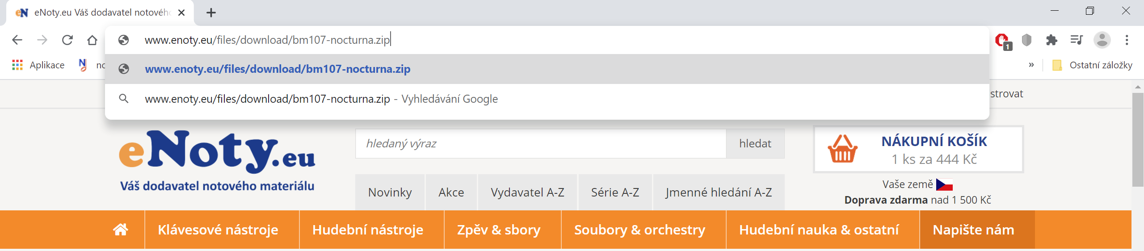The height and width of the screenshot is (251, 1144).
Task: Open the Nákupní košík shopping cart
Action: point(919,150)
